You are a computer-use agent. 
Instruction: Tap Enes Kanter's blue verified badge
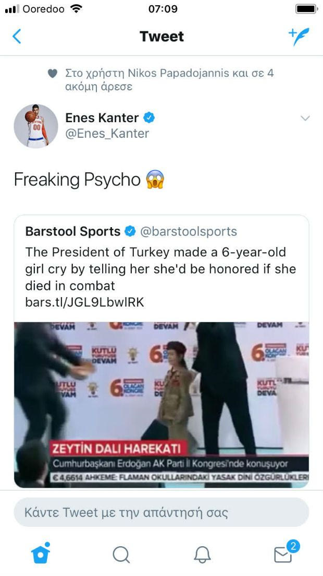click(x=149, y=118)
